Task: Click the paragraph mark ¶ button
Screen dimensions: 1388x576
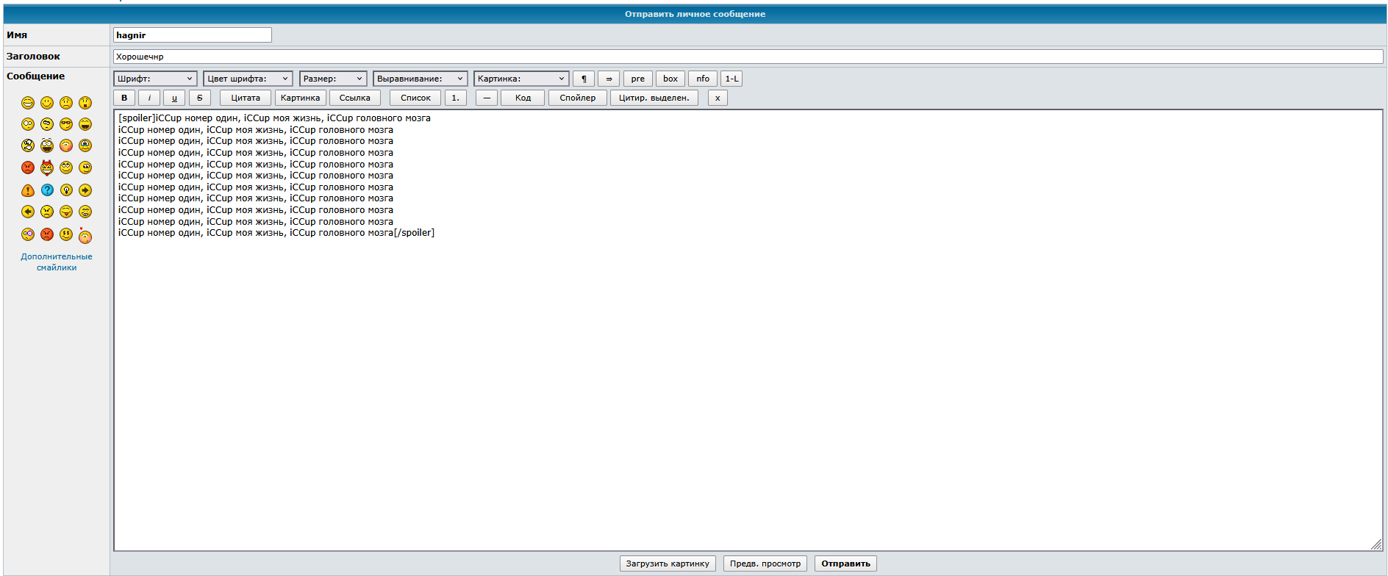Action: [584, 79]
